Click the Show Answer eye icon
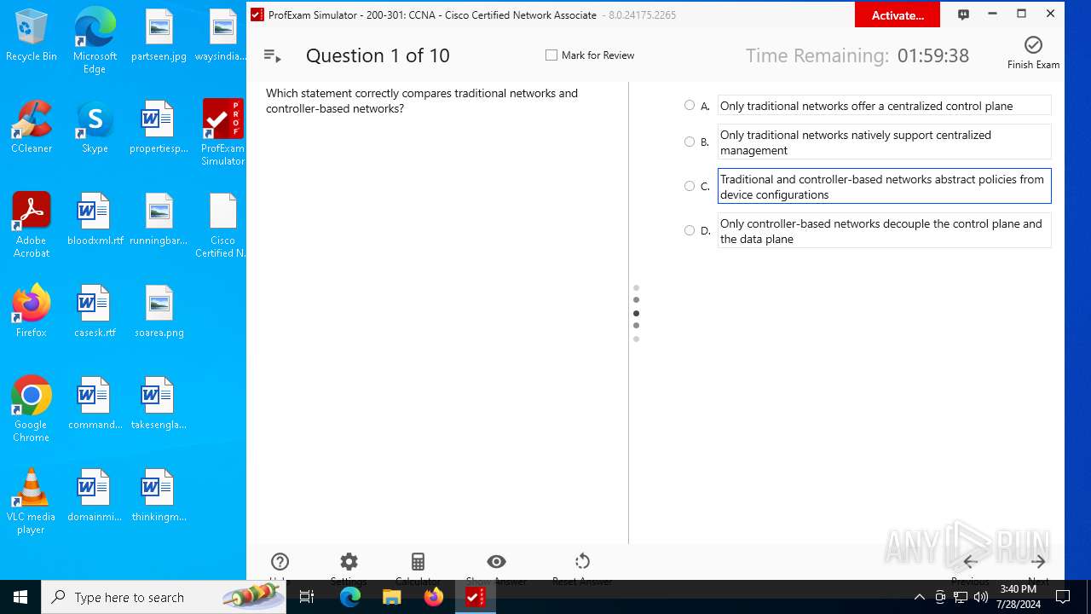Image resolution: width=1091 pixels, height=614 pixels. point(496,561)
